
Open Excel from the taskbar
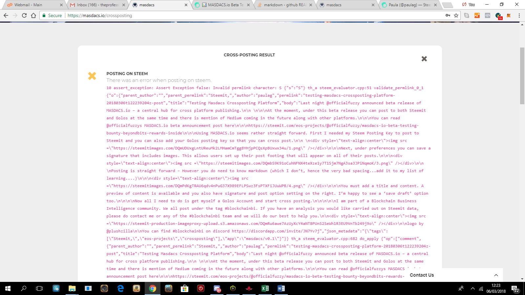tap(265, 288)
